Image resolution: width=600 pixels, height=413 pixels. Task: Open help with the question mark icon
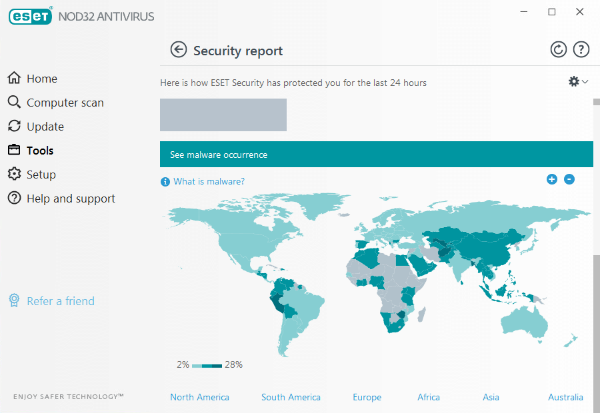pos(581,49)
